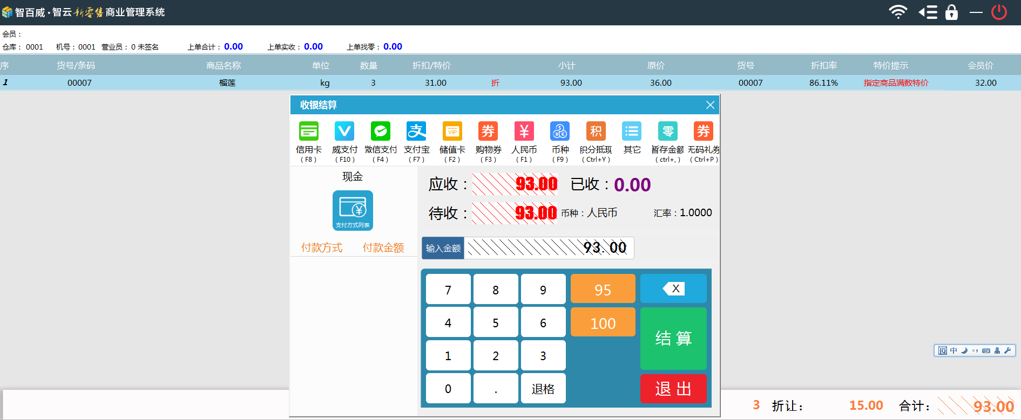Select 储值卡 stored-value card icon
This screenshot has height=420, width=1021.
point(452,132)
